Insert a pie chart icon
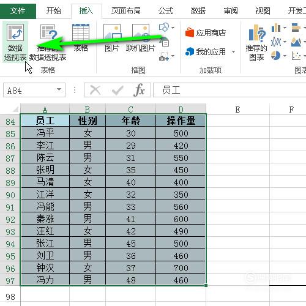 (x=276, y=56)
